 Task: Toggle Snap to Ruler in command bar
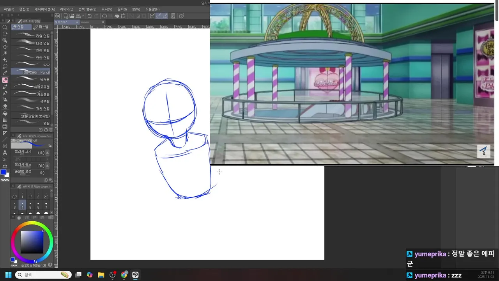click(152, 16)
